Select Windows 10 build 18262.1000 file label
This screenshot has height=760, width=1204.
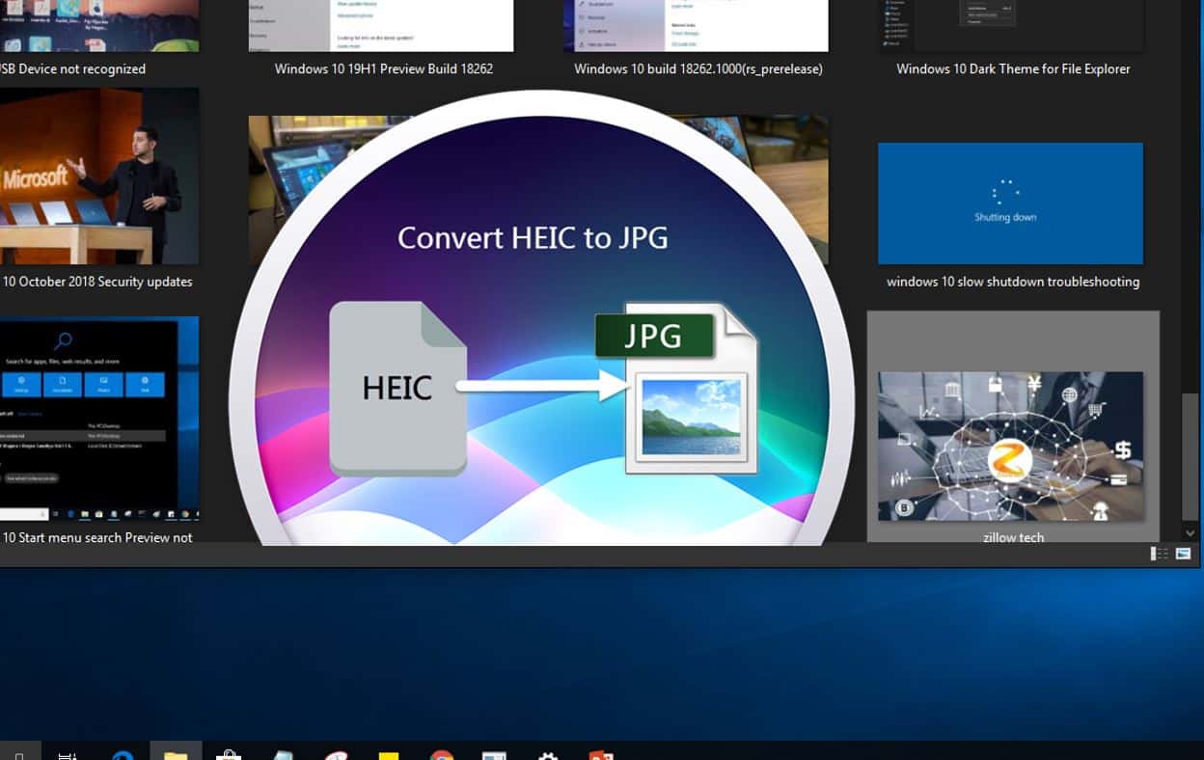698,69
